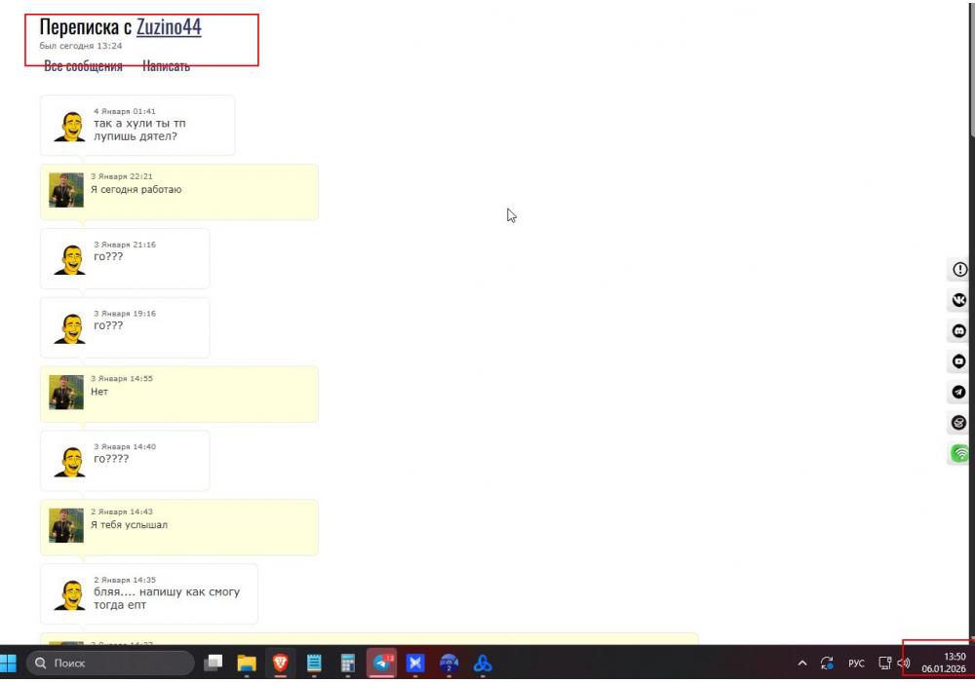
Task: Click the message text 'Я сегодня работаю'
Action: point(136,189)
